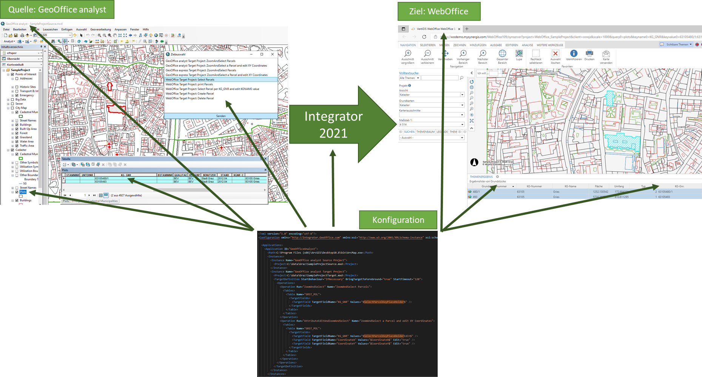Enable the Big Data layer checkbox
The image size is (702, 377).
tap(12, 100)
